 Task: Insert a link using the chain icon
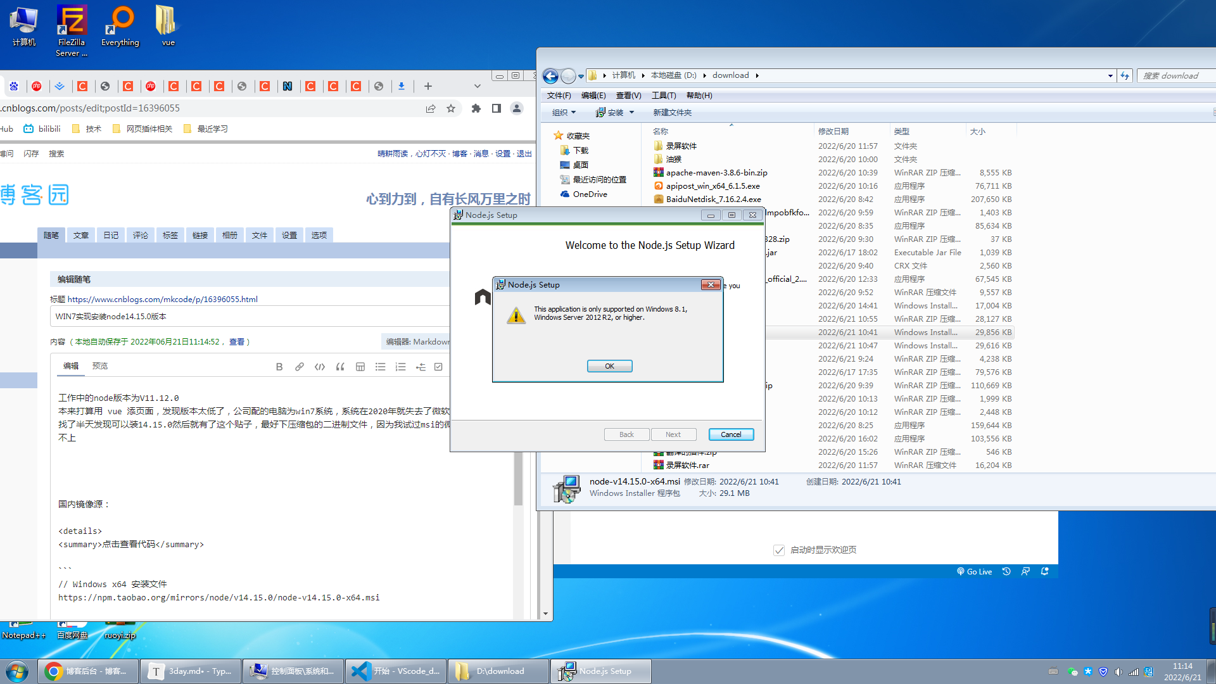300,367
